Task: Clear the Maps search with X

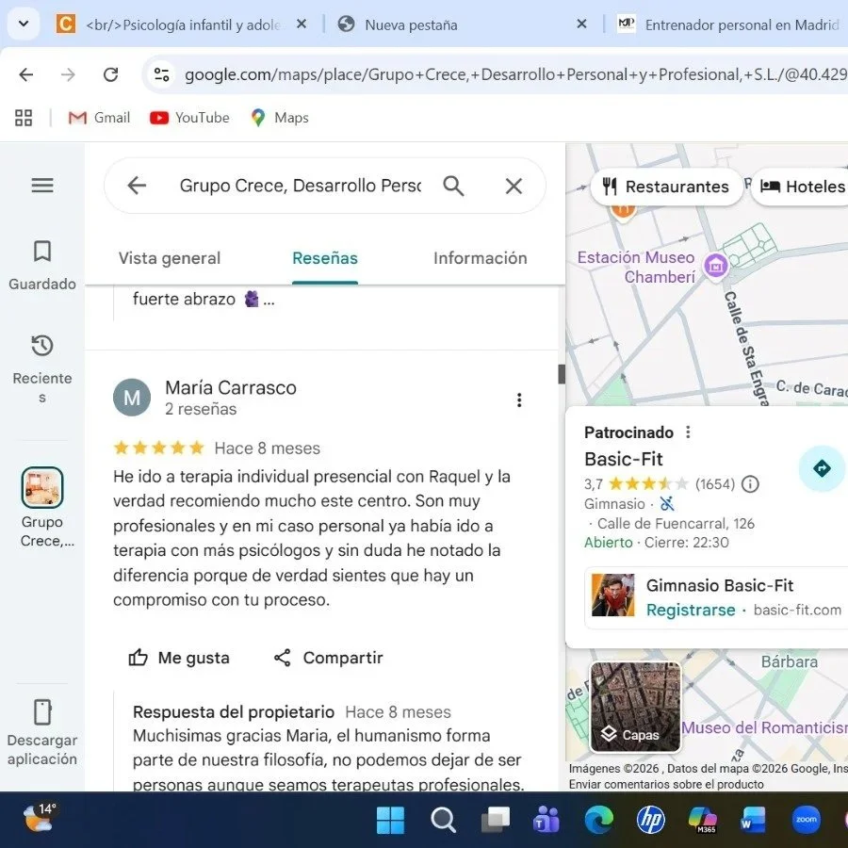Action: coord(514,186)
